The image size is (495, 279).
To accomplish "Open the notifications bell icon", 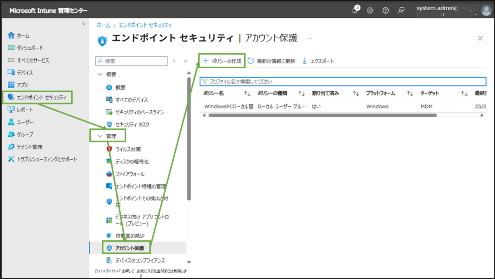I will click(355, 10).
